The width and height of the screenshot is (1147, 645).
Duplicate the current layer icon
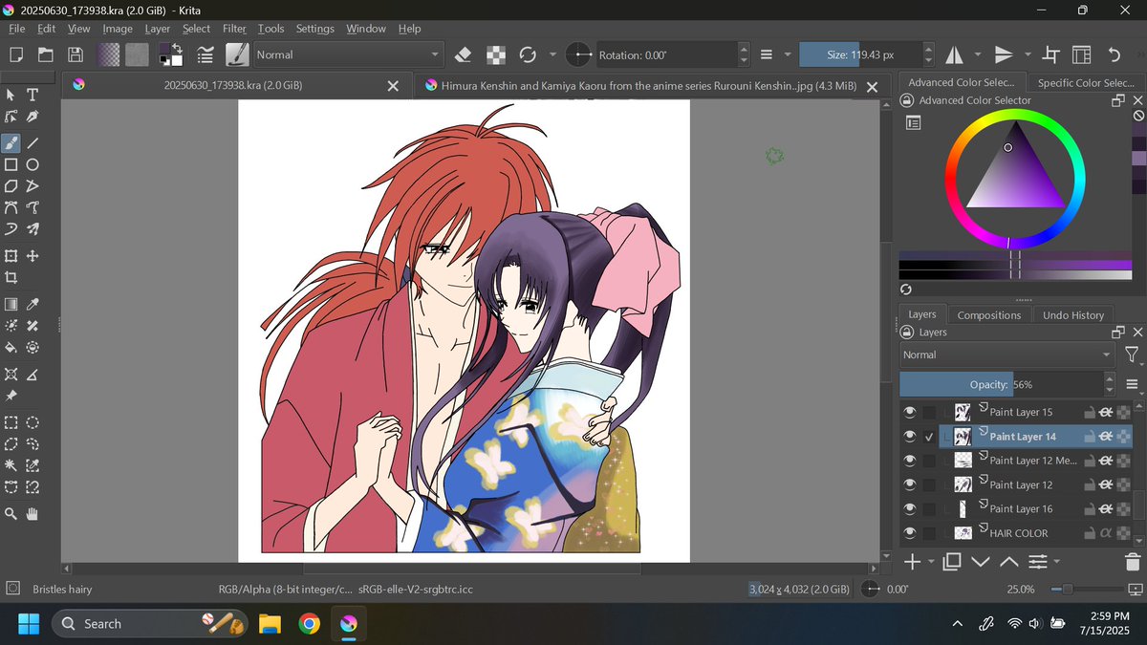click(952, 562)
